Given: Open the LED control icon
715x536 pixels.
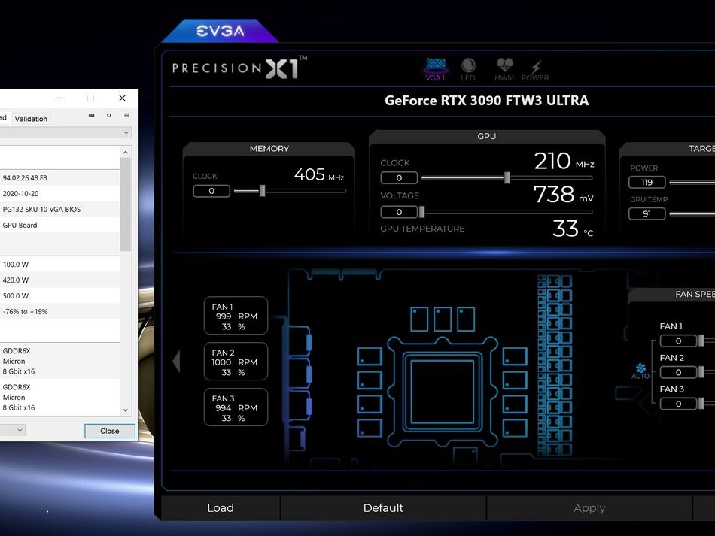Looking at the screenshot, I should click(x=468, y=69).
